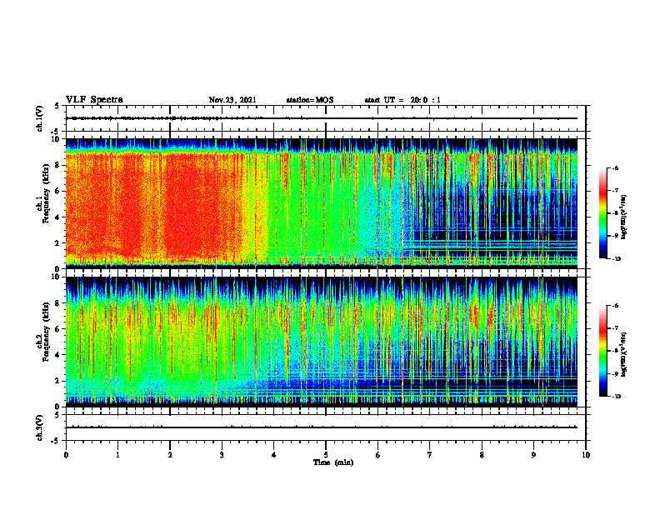The height and width of the screenshot is (510, 660).
Task: Click the 'Time (min)' x-axis label
Action: pyautogui.click(x=333, y=462)
